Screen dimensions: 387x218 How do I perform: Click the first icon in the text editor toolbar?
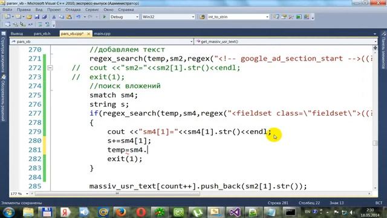pos(7,24)
